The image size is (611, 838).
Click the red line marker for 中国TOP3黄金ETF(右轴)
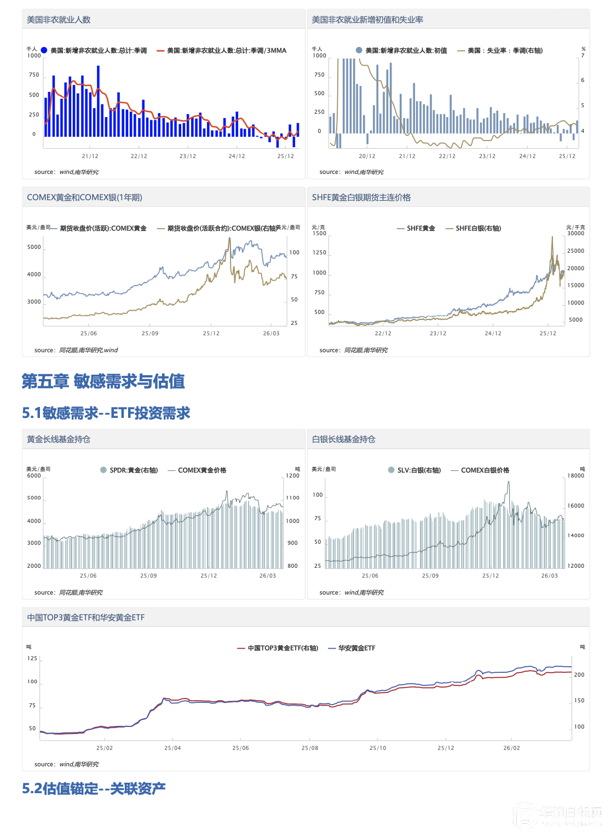241,648
